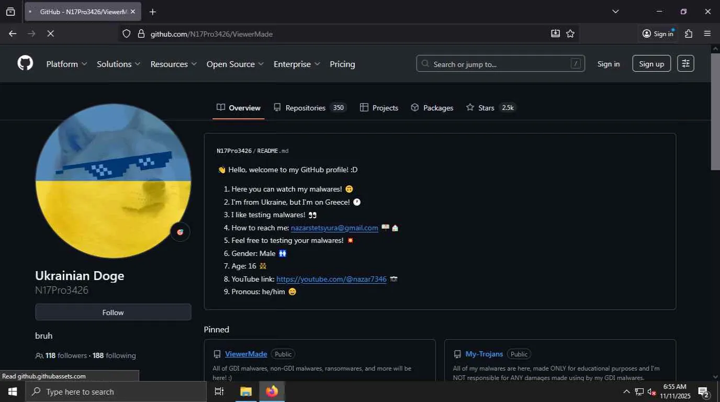Open the Firefox hamburger application menu
The image size is (720, 402).
(707, 33)
